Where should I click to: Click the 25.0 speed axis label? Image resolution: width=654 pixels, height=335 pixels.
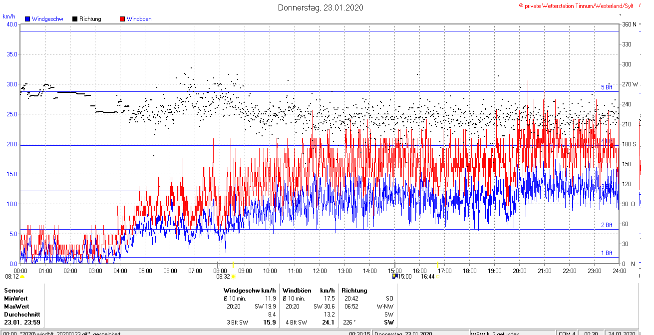(x=11, y=114)
